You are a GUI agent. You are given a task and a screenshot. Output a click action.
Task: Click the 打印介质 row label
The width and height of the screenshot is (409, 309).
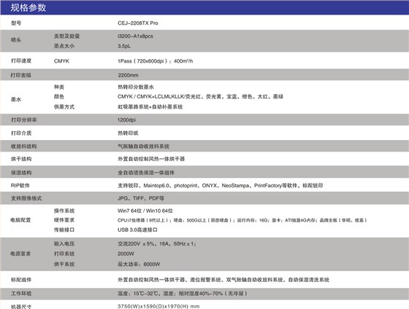pos(21,133)
